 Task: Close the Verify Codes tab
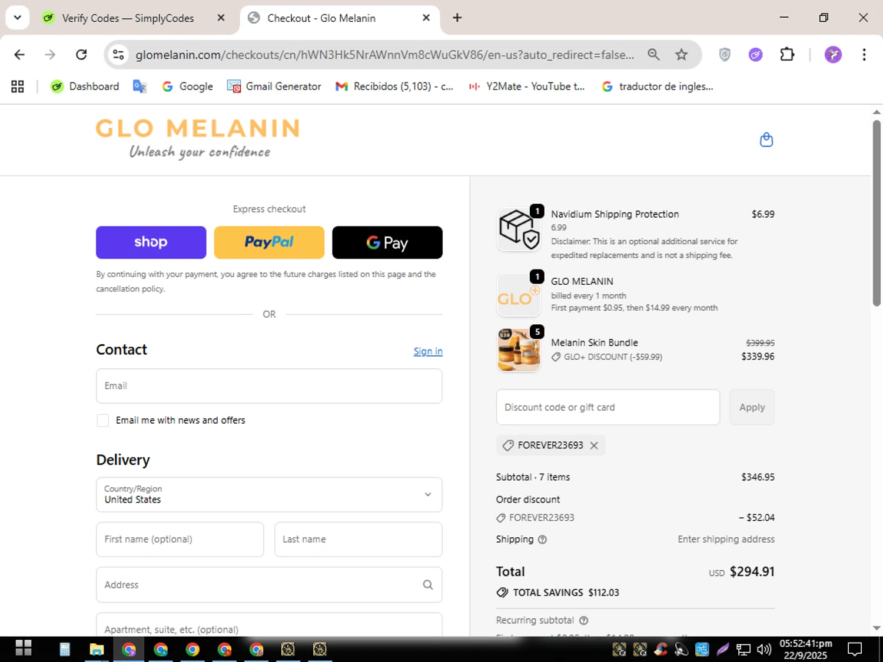(x=221, y=18)
